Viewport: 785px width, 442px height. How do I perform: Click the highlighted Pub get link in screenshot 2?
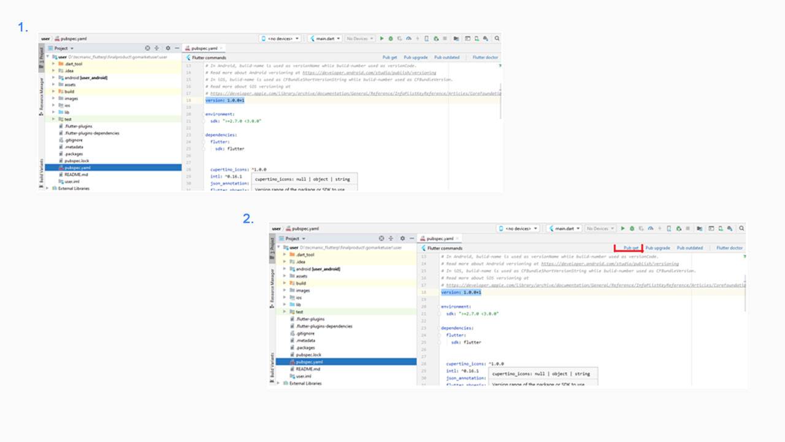point(631,248)
